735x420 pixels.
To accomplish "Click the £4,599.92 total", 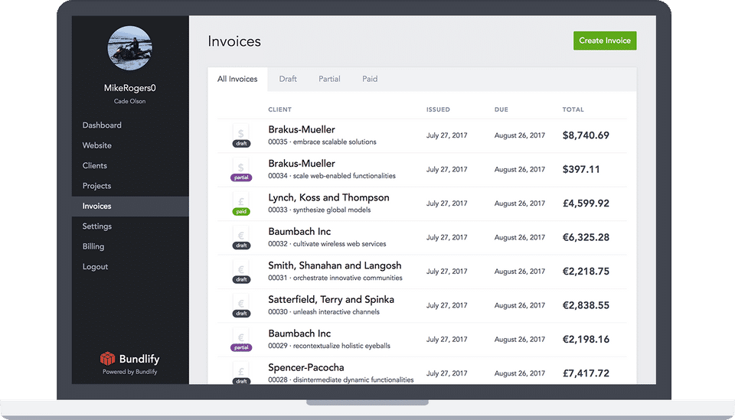I will 586,203.
